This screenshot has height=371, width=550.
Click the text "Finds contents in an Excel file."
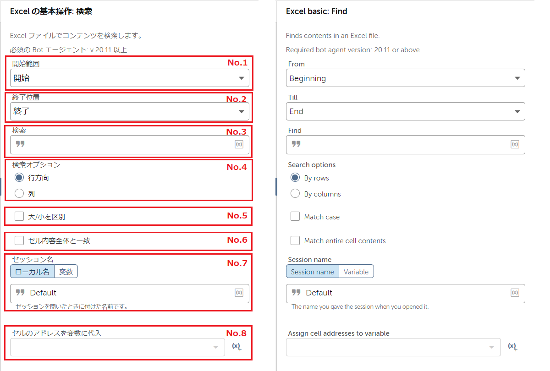(333, 35)
